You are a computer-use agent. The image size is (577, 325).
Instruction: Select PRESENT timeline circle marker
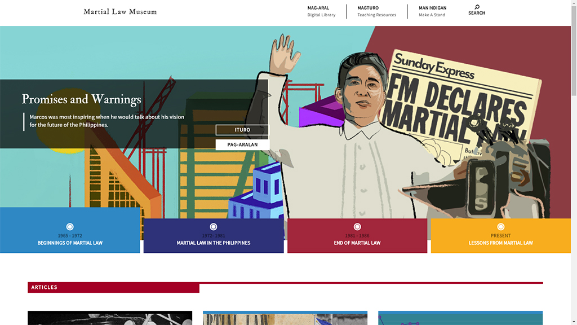501,227
